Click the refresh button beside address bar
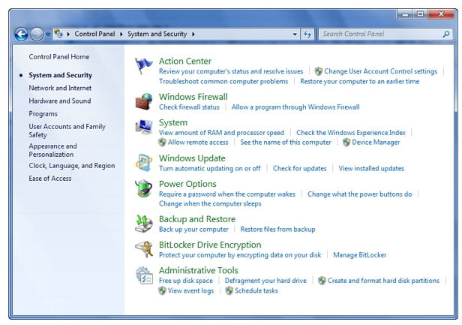462x325 pixels. (307, 34)
